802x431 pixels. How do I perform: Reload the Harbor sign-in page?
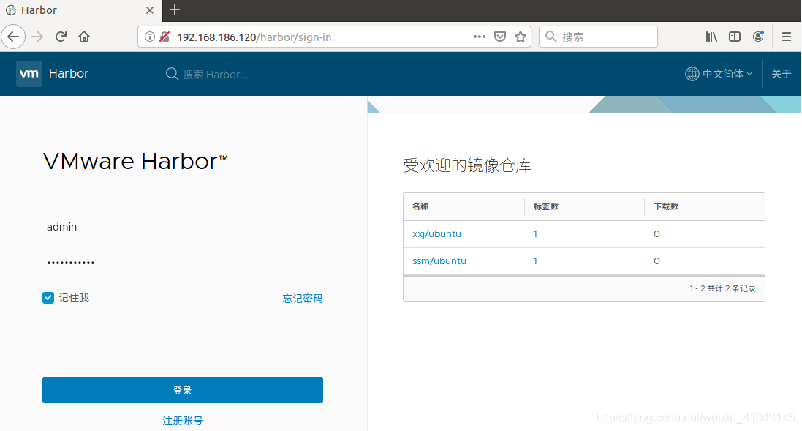pos(61,37)
